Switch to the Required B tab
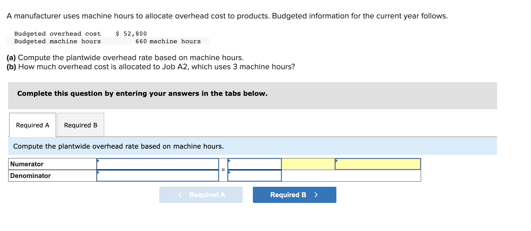Image resolution: width=531 pixels, height=231 pixels. click(x=80, y=125)
